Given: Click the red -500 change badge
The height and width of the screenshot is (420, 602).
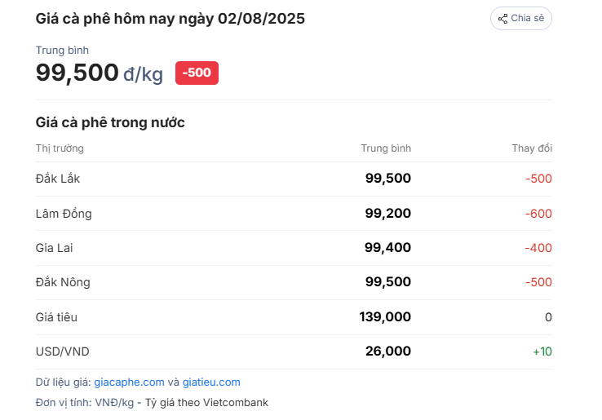Looking at the screenshot, I should [197, 73].
